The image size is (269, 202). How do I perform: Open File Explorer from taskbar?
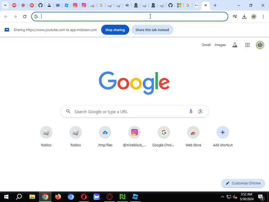[x=32, y=197]
